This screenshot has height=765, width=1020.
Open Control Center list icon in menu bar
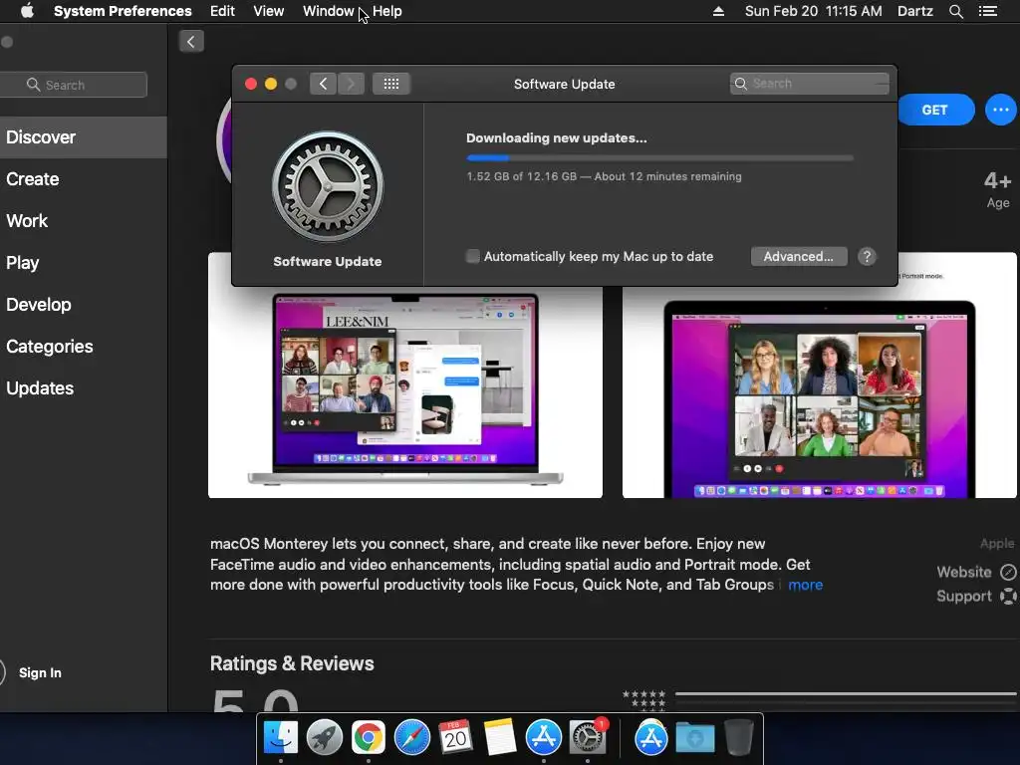point(987,11)
